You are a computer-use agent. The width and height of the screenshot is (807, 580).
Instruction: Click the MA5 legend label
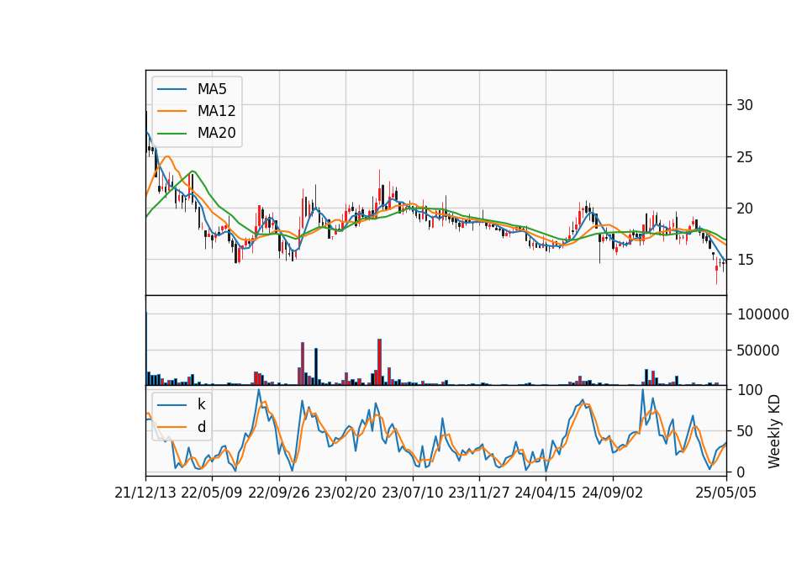(212, 89)
